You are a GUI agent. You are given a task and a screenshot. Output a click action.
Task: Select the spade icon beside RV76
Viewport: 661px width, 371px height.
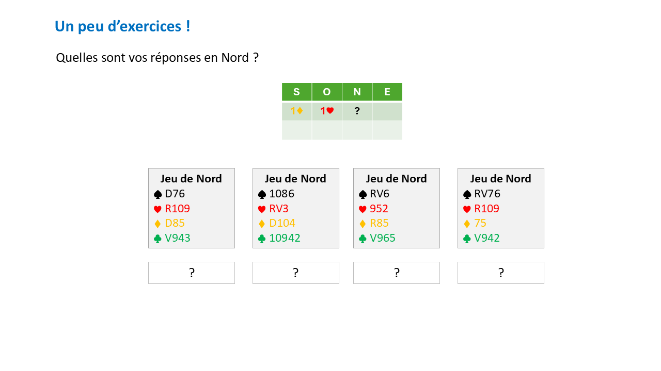pos(467,194)
